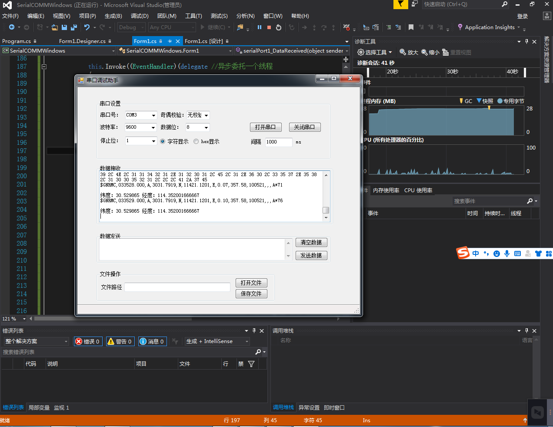Zoom out on the diagnostic timeline (缩小)
Viewport: 553px width, 427px height.
[x=430, y=52]
